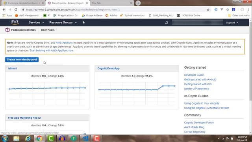Open JSON Editor Online bookmark
Screen dimensions: 252x142
click(x=189, y=15)
